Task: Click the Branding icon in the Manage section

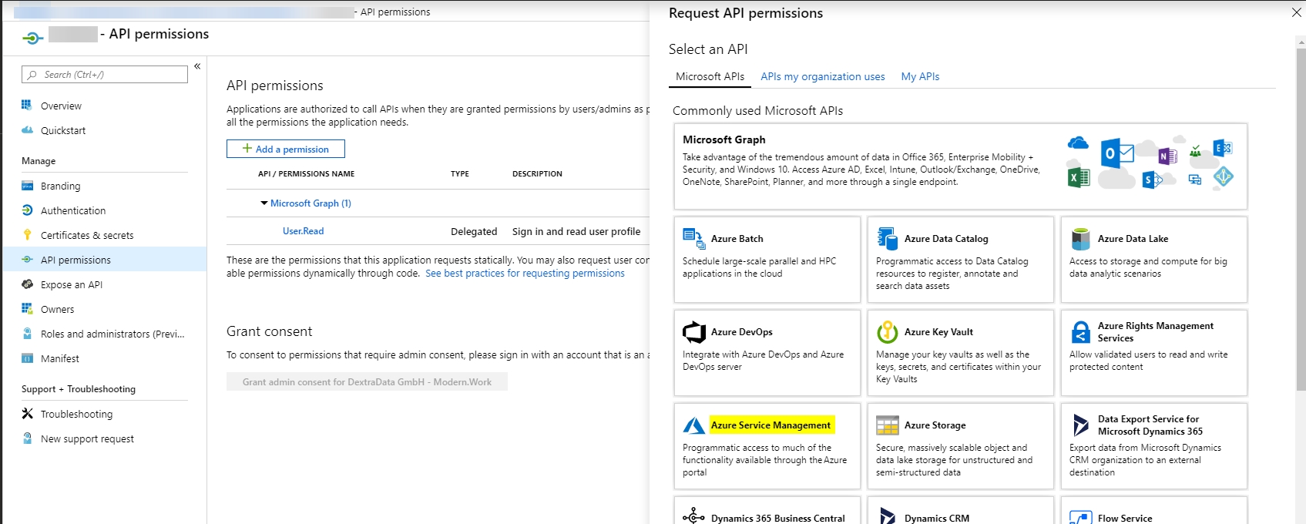Action: [27, 186]
